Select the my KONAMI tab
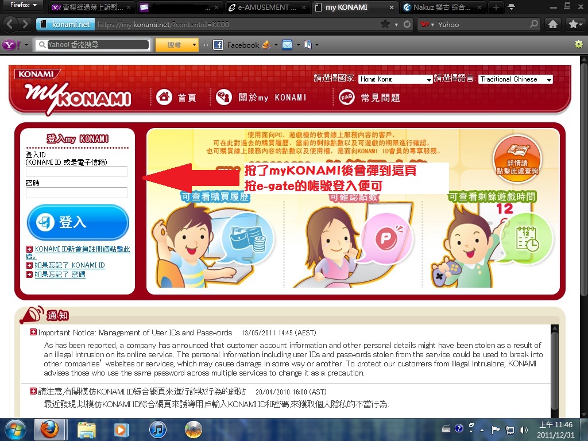This screenshot has width=588, height=441. [x=354, y=7]
